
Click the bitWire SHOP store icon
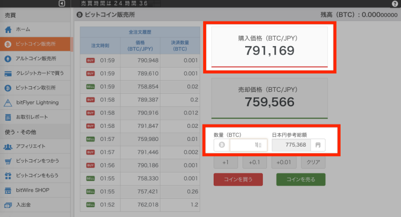[x=8, y=191]
